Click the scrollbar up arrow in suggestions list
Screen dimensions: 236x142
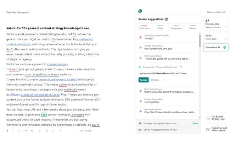point(200,33)
